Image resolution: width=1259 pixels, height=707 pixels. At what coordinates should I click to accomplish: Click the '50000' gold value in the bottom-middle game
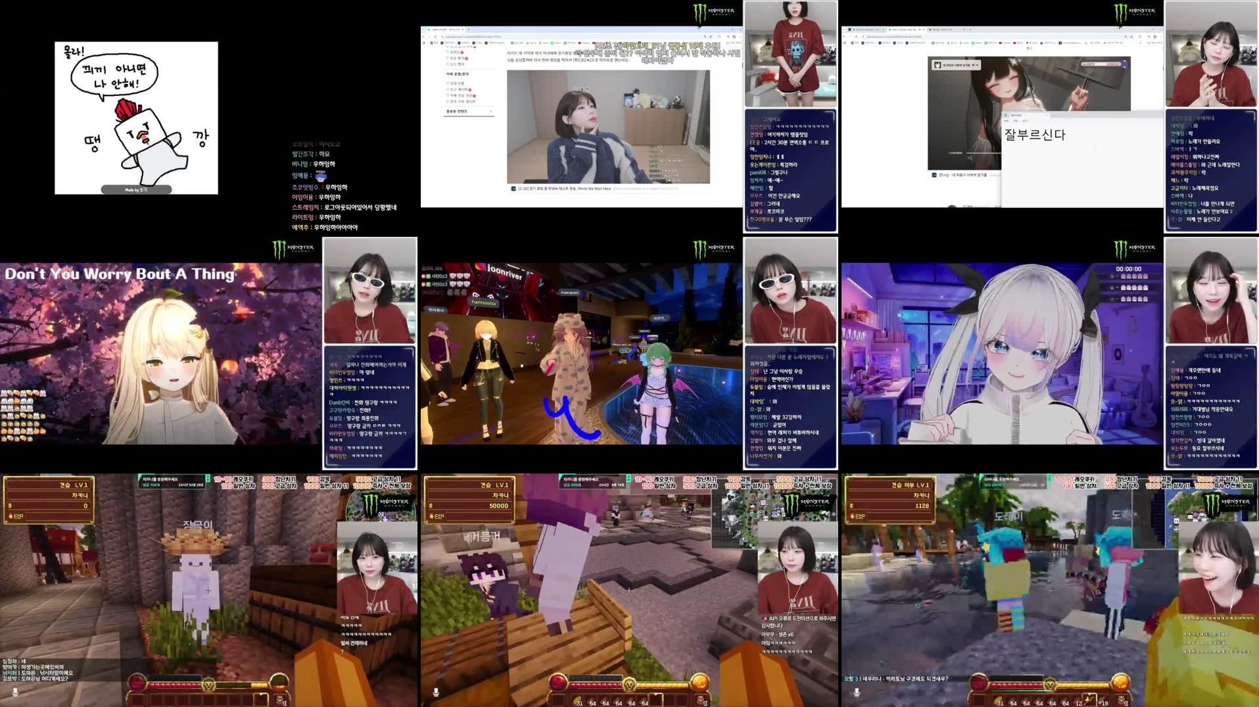[498, 506]
